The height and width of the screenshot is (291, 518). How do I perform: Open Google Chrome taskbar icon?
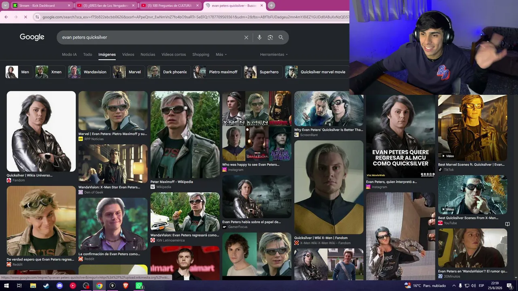pyautogui.click(x=99, y=286)
